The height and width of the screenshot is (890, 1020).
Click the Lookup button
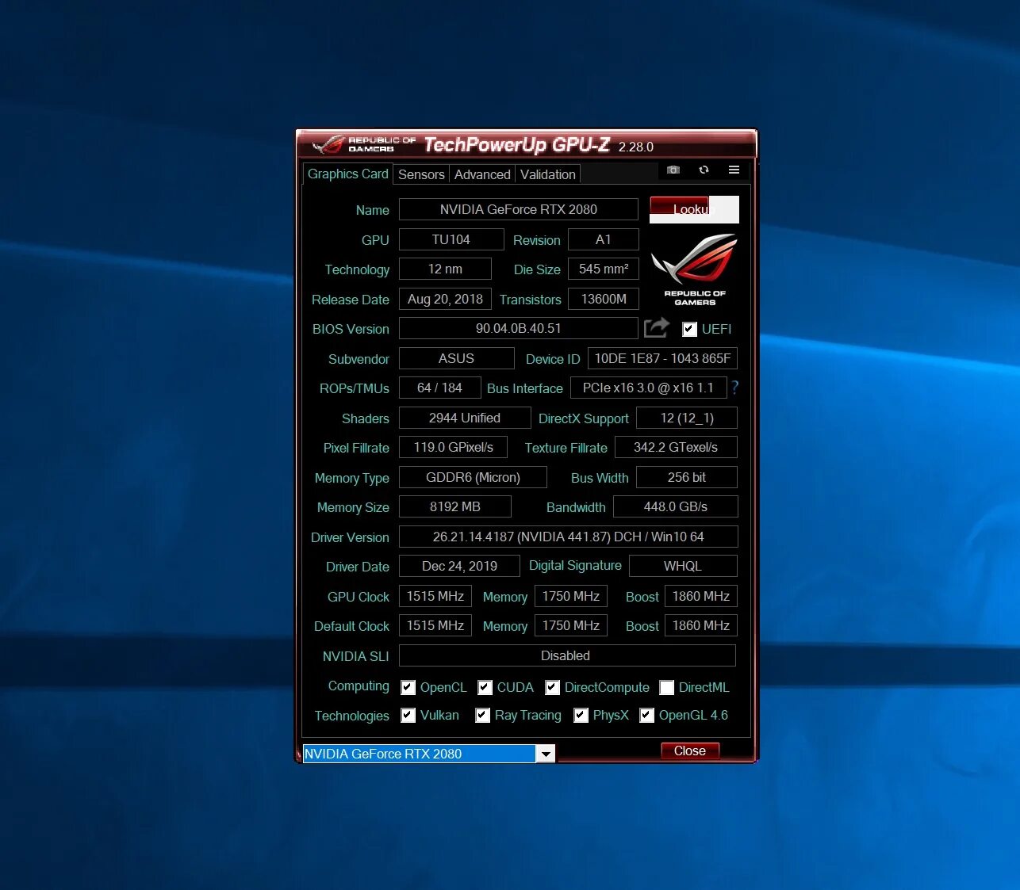(694, 209)
